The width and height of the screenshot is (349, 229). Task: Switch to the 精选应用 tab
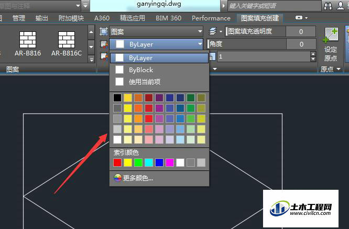tap(133, 18)
